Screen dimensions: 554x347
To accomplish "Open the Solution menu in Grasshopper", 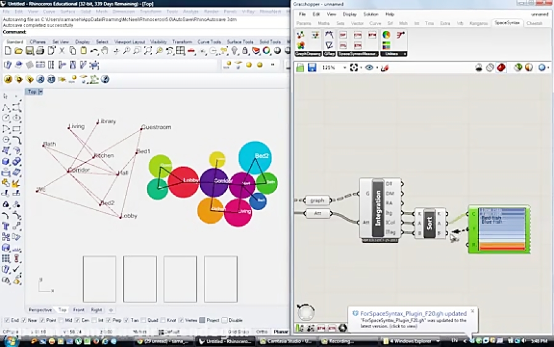I will 371,14.
